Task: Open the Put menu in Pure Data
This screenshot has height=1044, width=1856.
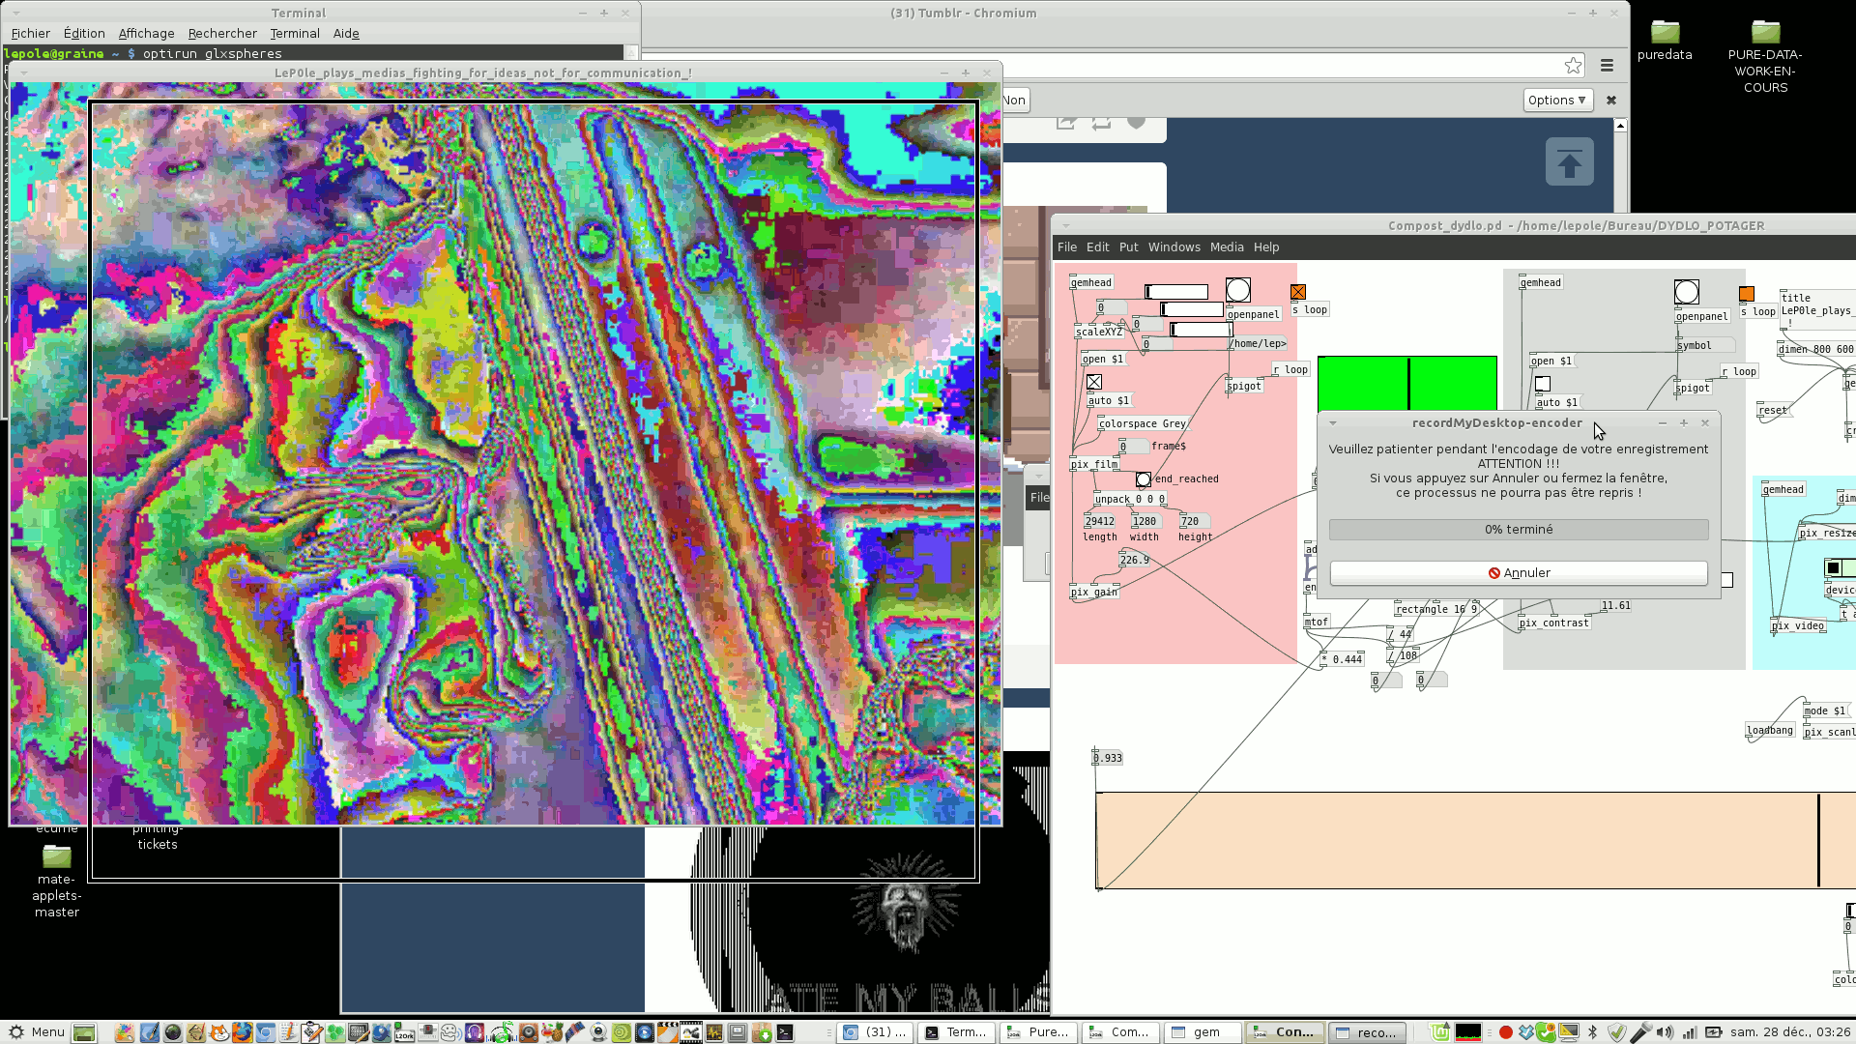Action: pyautogui.click(x=1128, y=247)
